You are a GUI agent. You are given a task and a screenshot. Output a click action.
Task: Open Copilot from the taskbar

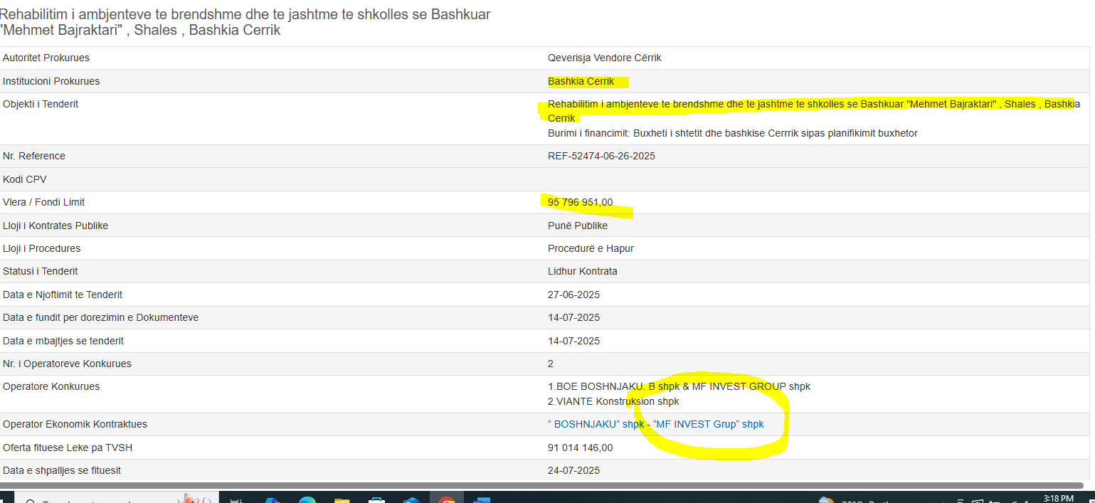click(x=273, y=499)
